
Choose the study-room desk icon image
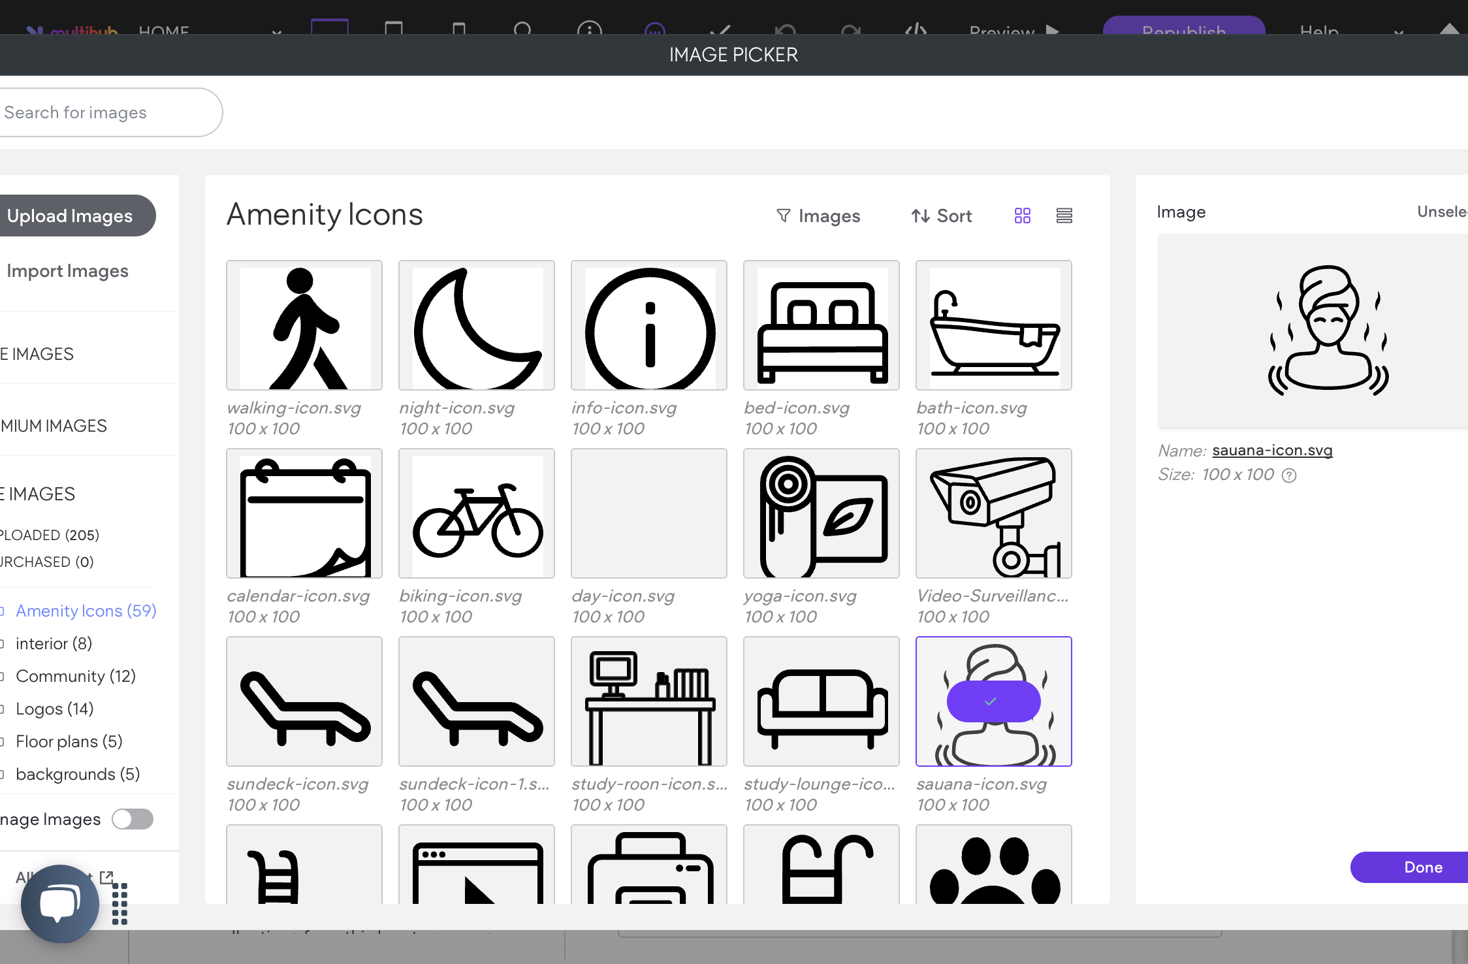click(649, 701)
